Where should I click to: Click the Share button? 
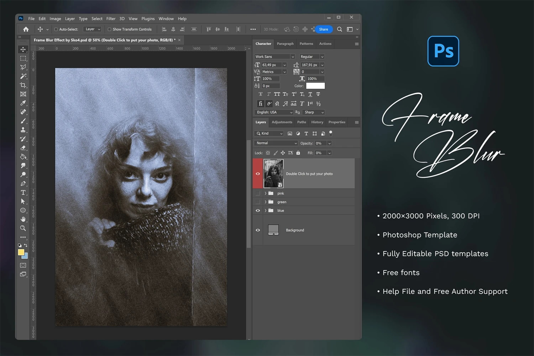point(324,29)
